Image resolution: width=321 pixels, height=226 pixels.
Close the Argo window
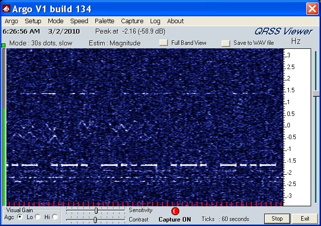coord(312,9)
